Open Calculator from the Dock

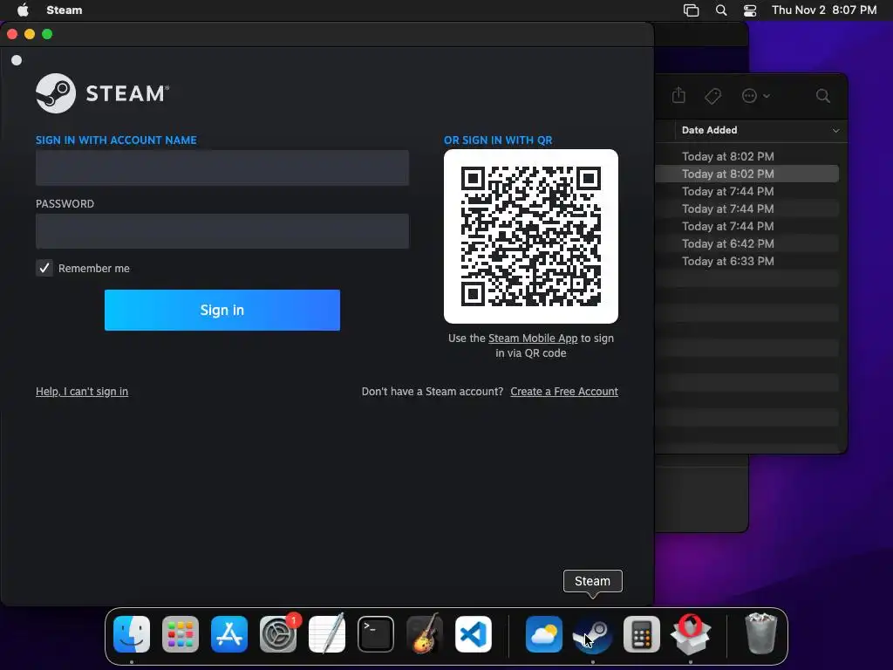642,634
